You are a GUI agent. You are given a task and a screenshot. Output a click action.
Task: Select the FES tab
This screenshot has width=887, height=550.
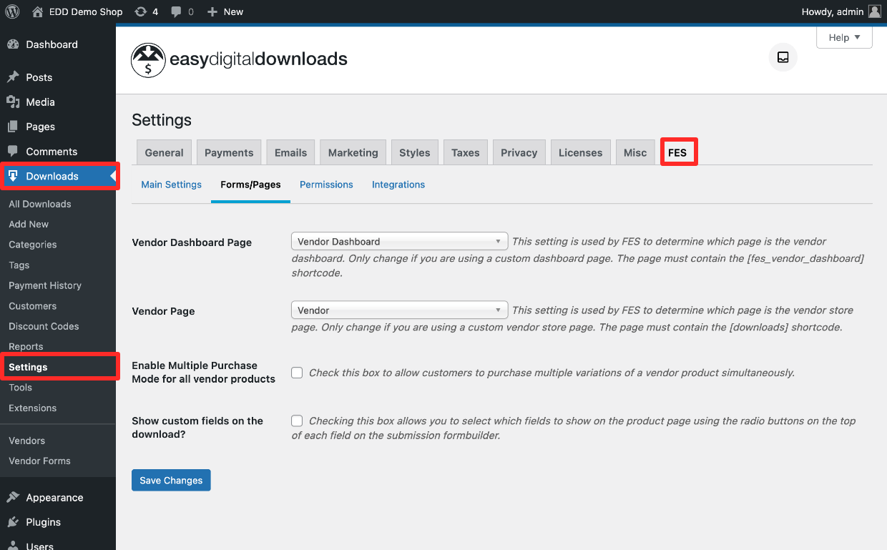point(677,152)
